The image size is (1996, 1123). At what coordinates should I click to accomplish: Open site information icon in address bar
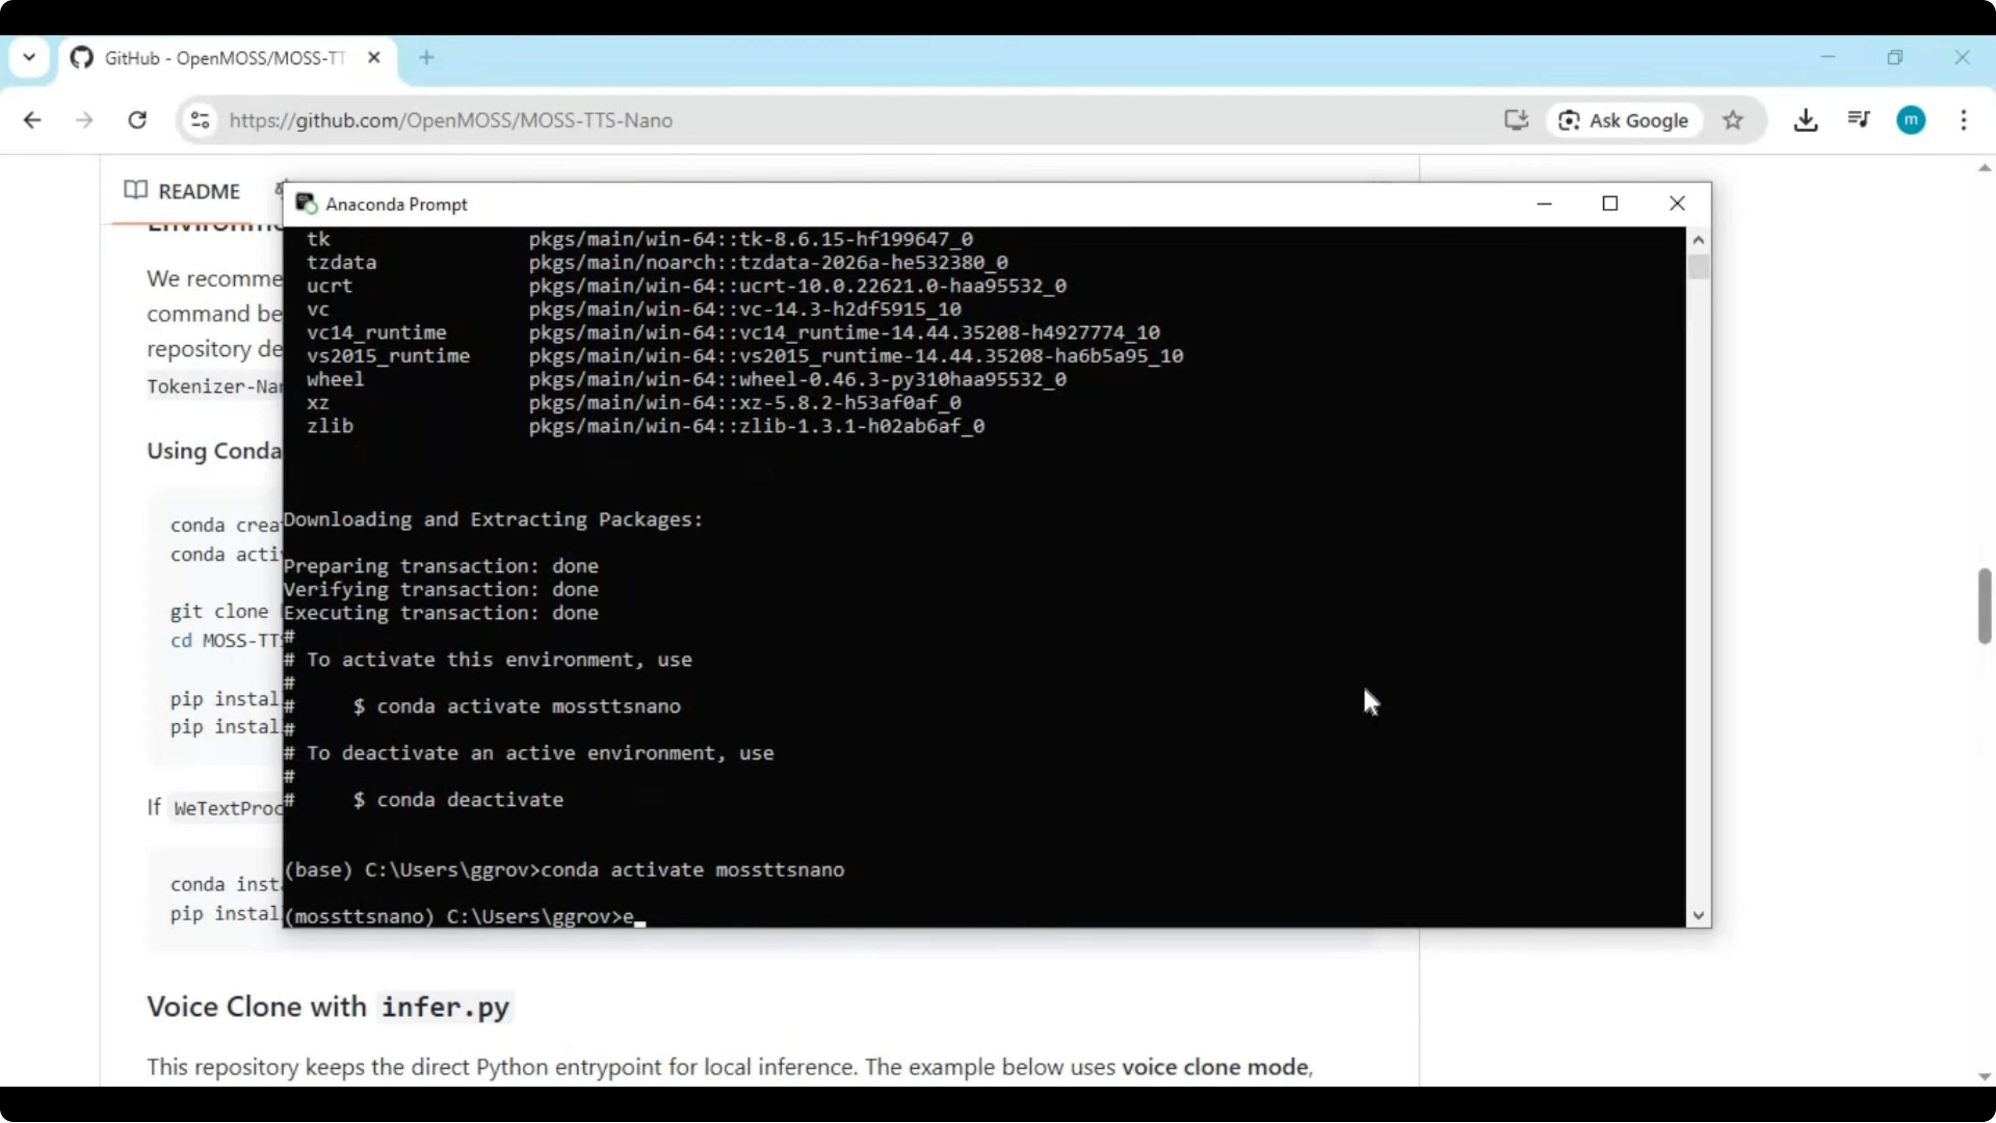[x=200, y=120]
